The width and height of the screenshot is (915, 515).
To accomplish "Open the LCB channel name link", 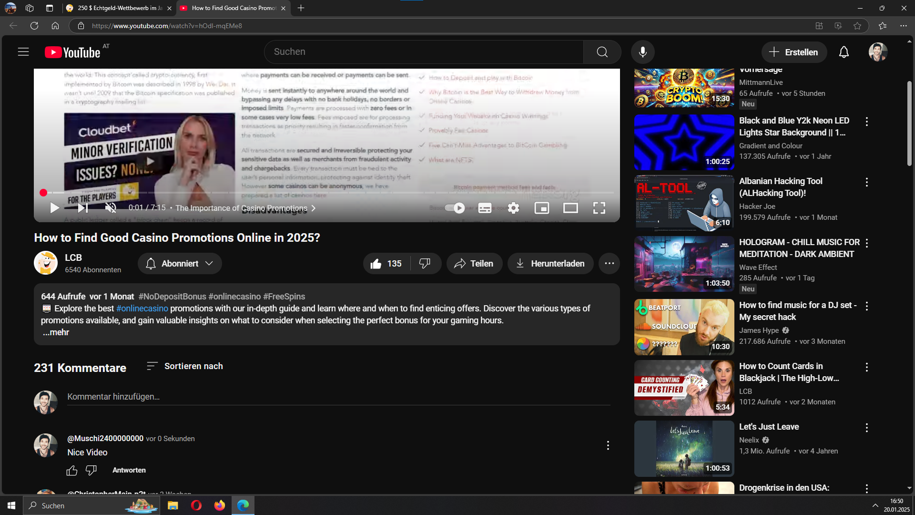I will coord(73,257).
